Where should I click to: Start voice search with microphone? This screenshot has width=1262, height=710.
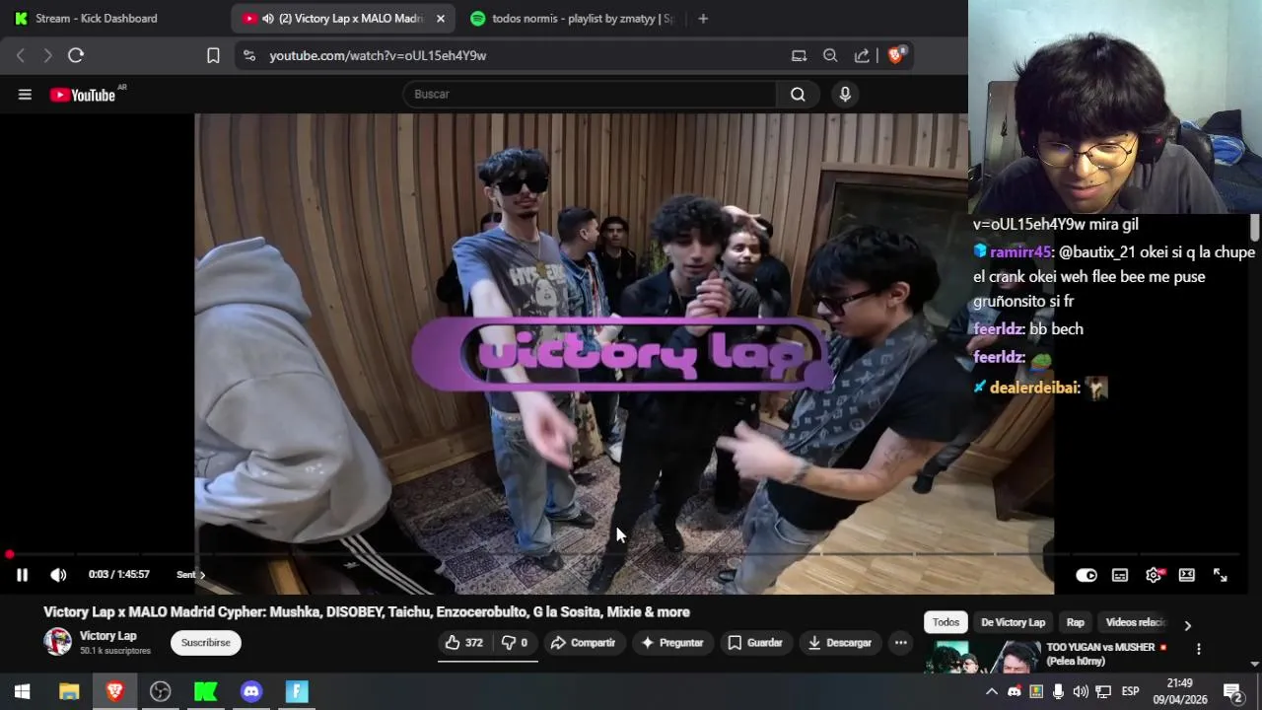point(844,95)
